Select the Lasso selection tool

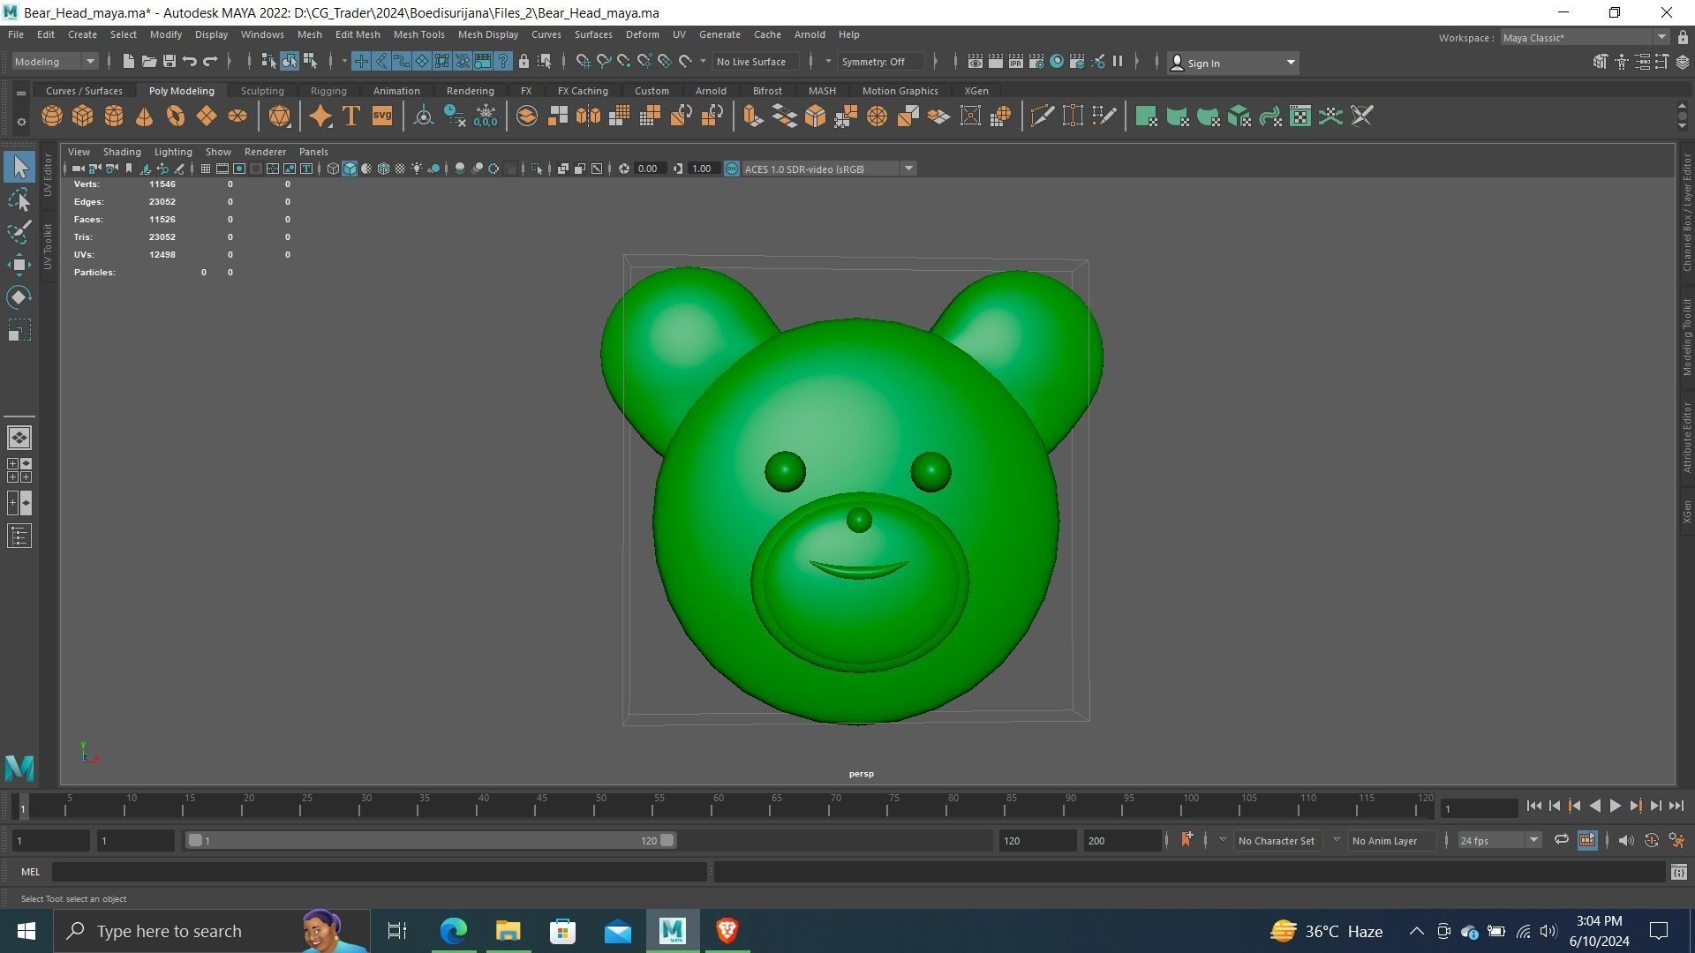pyautogui.click(x=19, y=200)
